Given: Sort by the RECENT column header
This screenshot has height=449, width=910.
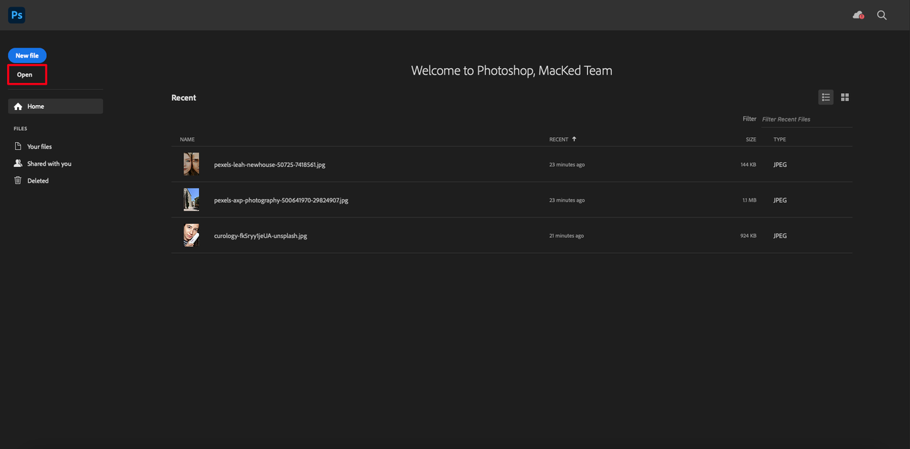Looking at the screenshot, I should tap(559, 139).
